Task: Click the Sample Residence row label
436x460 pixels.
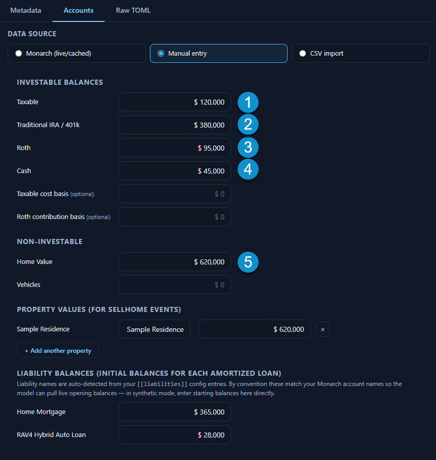Action: tap(43, 329)
